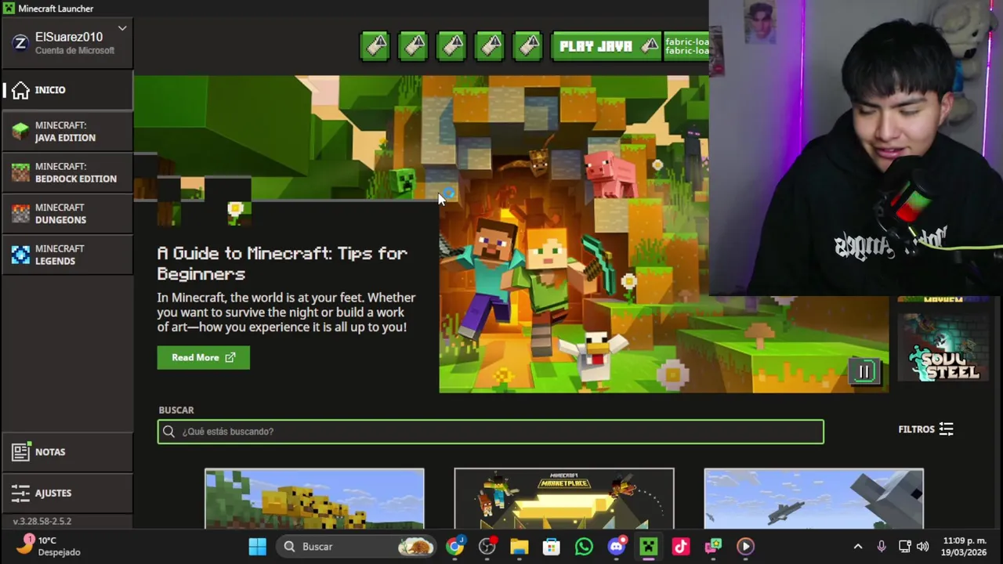Click the PLAY JAVA button
Viewport: 1003px width, 564px height.
point(606,46)
